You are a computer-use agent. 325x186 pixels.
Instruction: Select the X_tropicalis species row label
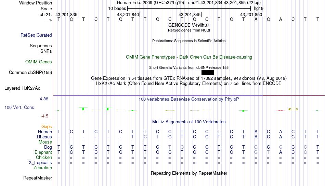click(40, 163)
